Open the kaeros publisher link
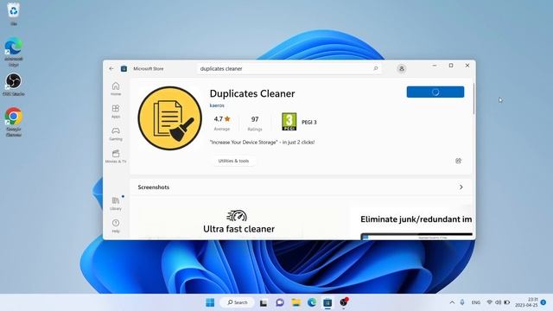The image size is (553, 311). [217, 105]
